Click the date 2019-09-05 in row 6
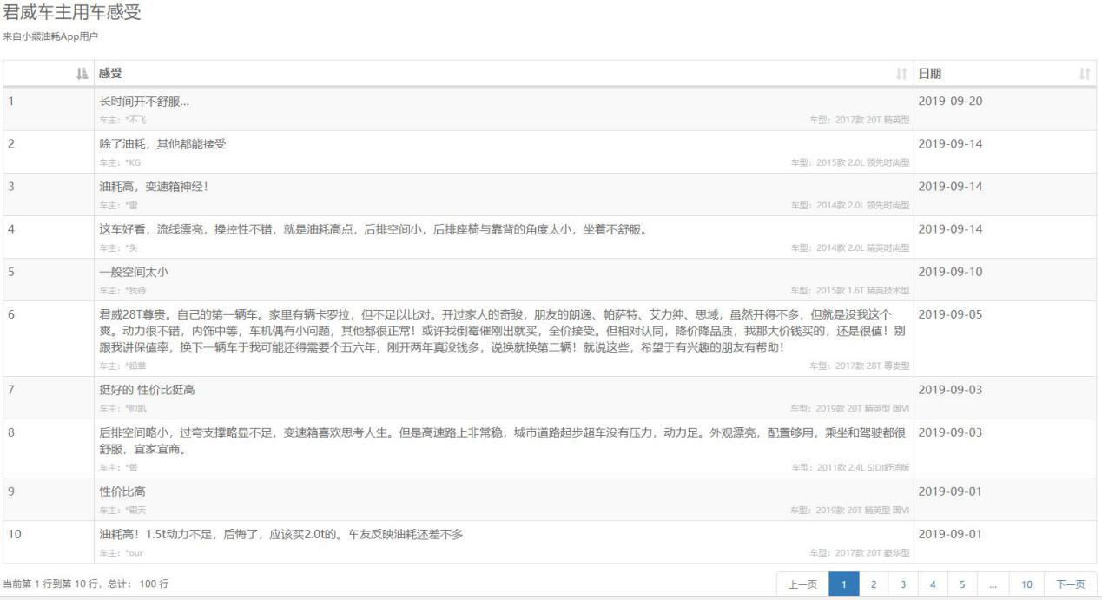The height and width of the screenshot is (600, 1102). [950, 314]
